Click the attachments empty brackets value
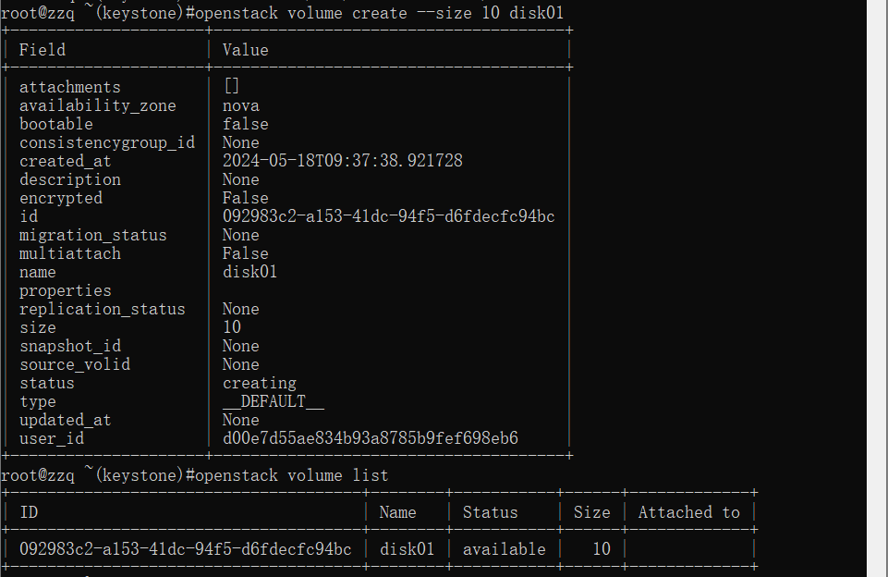The image size is (888, 577). [x=232, y=86]
